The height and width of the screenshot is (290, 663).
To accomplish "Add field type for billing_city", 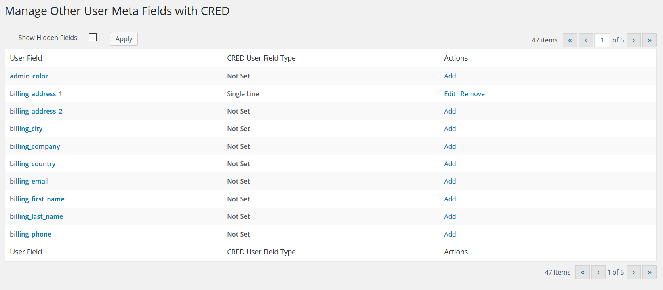I will pos(450,129).
